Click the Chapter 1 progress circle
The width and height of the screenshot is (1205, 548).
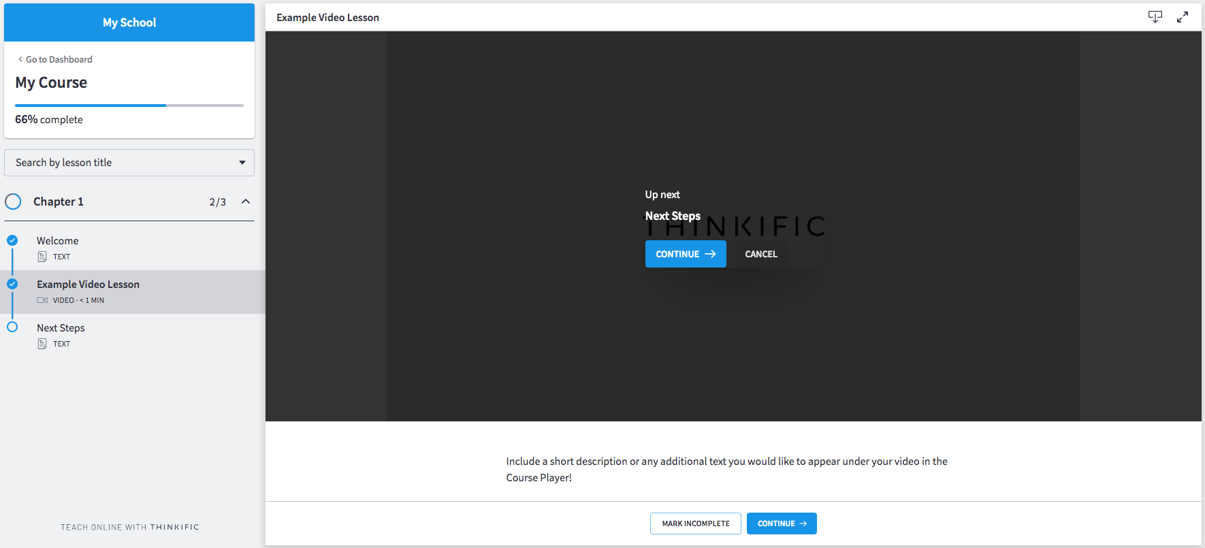click(13, 202)
